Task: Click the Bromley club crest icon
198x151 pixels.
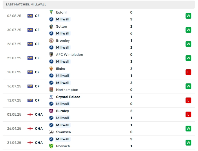Action: pyautogui.click(x=51, y=41)
